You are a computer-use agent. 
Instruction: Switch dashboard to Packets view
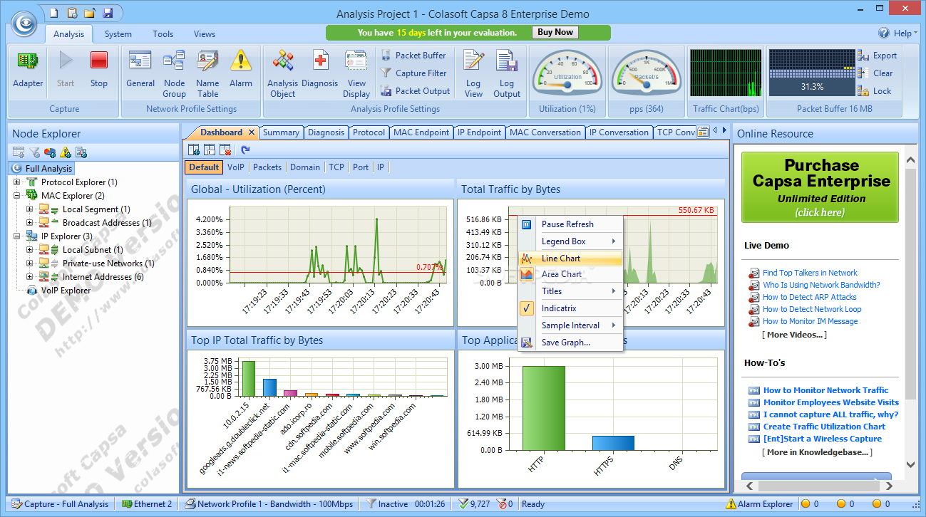click(x=267, y=167)
